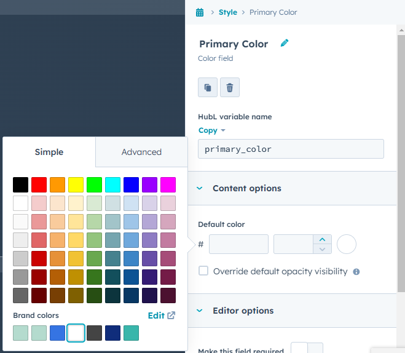
Task: Click the hex default color input field
Action: coord(238,244)
